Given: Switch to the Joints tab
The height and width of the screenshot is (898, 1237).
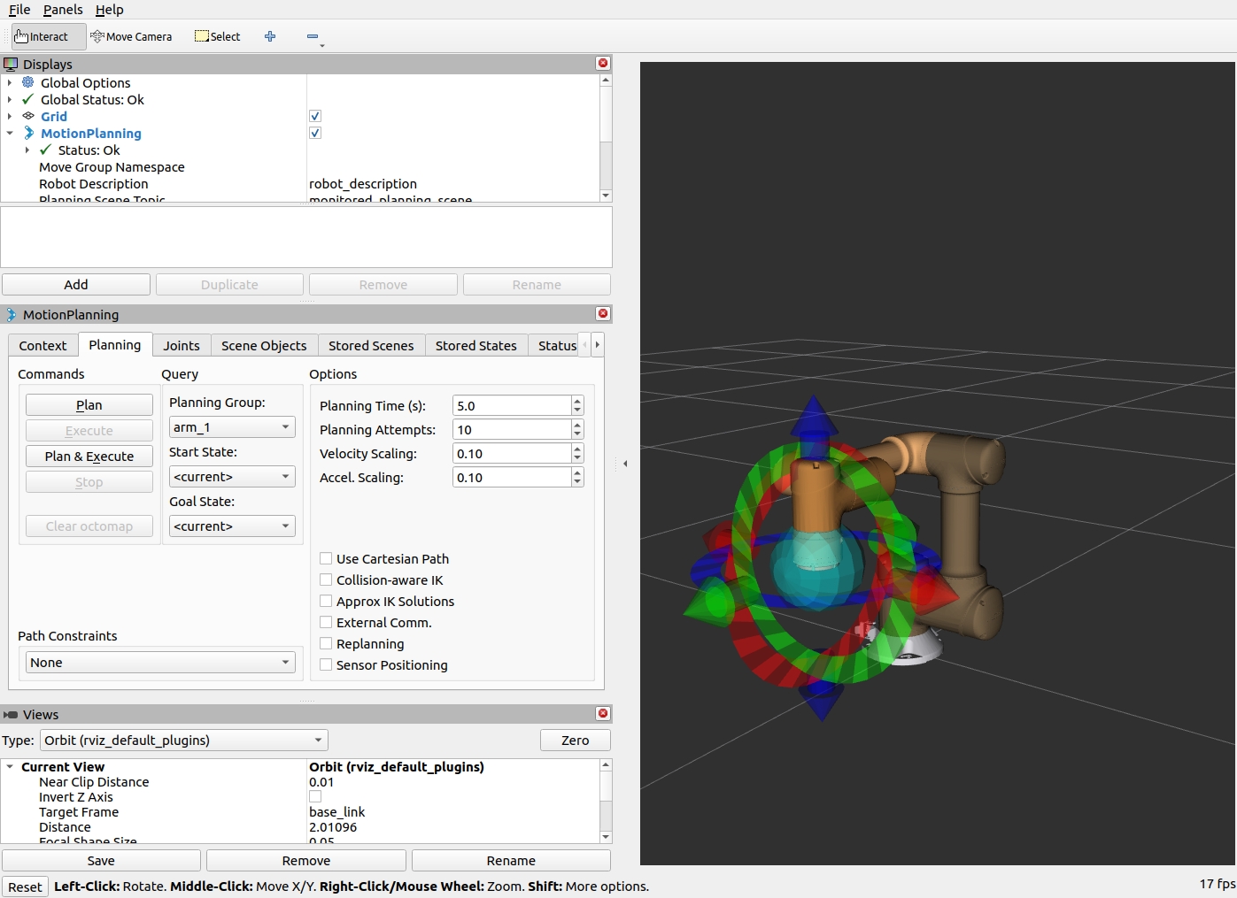Looking at the screenshot, I should pos(182,346).
